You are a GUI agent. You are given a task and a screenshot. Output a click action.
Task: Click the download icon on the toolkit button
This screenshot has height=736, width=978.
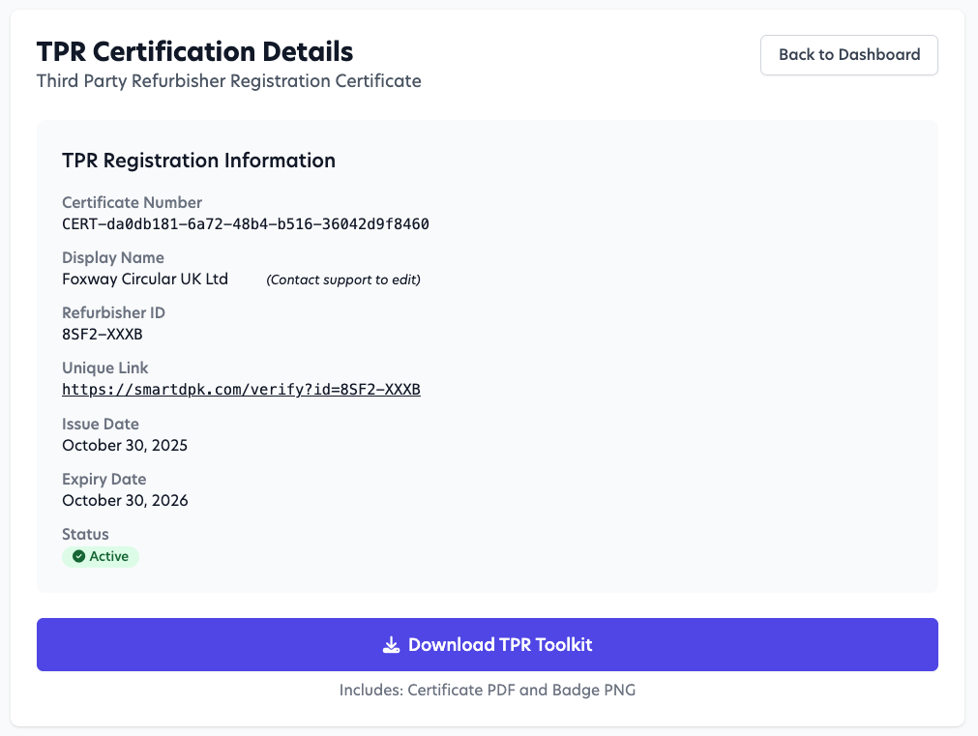(x=391, y=644)
